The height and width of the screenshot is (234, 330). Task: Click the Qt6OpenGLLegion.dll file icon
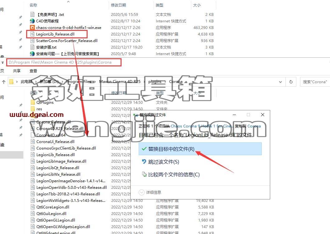point(33,220)
